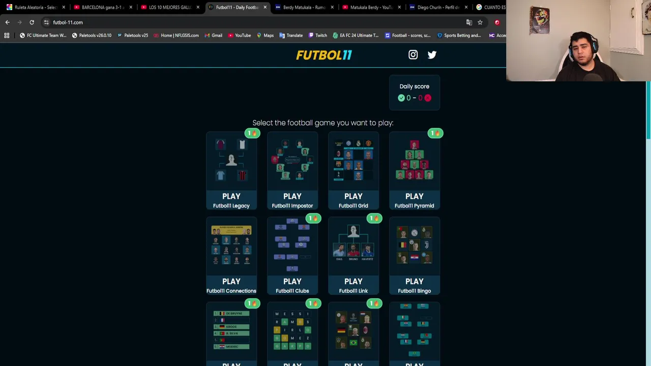The height and width of the screenshot is (366, 651).
Task: Open Futbol11 Bingo preview thumbnail
Action: tap(415, 246)
